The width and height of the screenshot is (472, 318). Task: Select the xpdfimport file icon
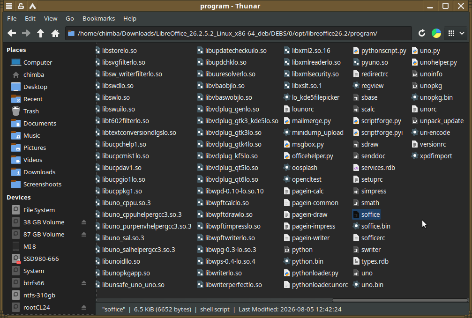pyautogui.click(x=415, y=156)
